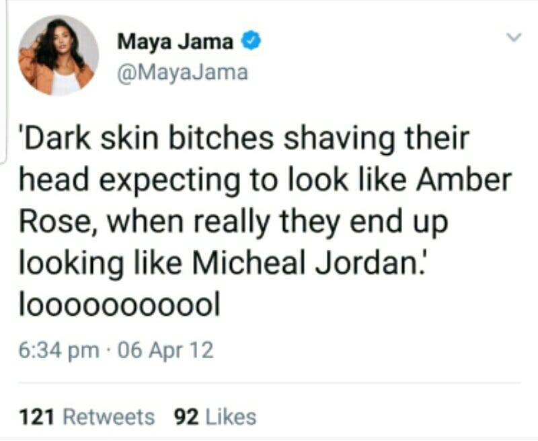Image resolution: width=538 pixels, height=441 pixels.
Task: Click the 6:34 pm timestamp
Action: (59, 351)
